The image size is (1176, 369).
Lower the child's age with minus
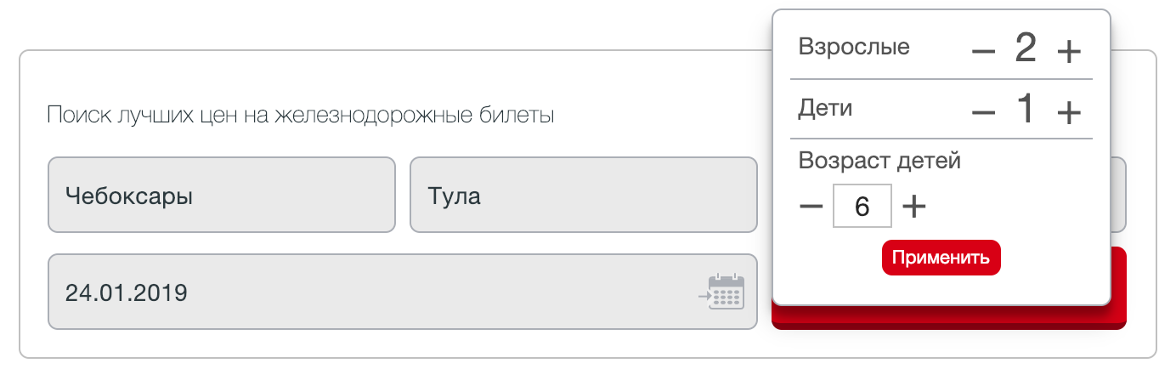coord(811,206)
